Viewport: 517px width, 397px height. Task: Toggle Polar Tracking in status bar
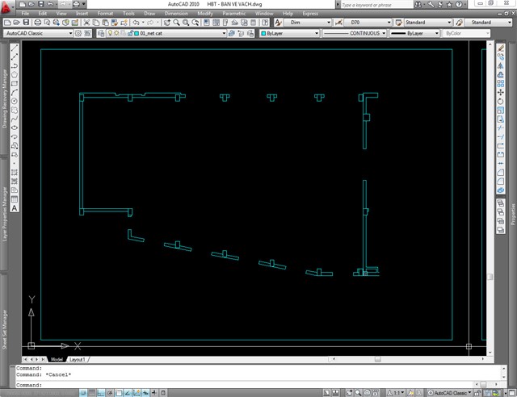click(x=110, y=393)
